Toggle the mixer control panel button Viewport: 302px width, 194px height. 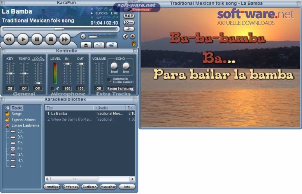click(99, 45)
